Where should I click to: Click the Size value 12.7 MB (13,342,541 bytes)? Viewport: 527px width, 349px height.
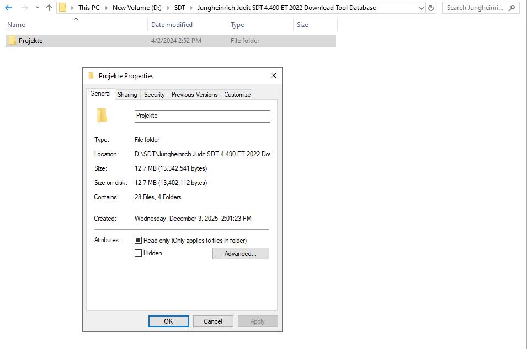coord(171,168)
